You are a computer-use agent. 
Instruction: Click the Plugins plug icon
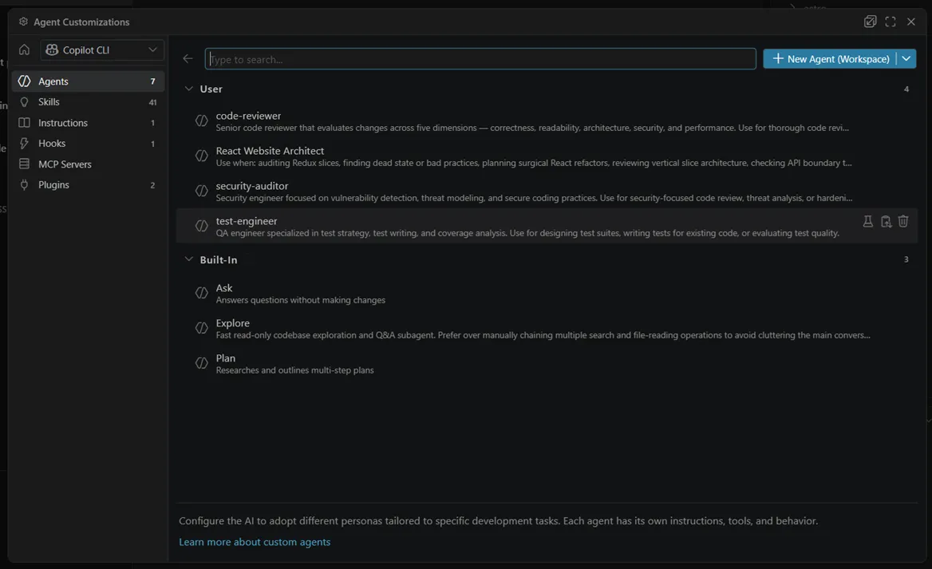25,185
